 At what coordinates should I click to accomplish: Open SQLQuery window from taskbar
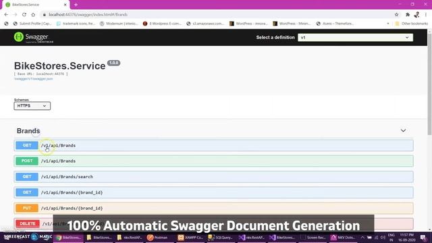click(x=221, y=238)
